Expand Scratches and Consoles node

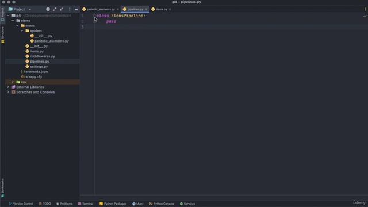coord(8,92)
